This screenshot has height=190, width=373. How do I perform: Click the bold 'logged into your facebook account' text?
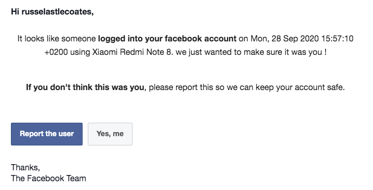(167, 39)
